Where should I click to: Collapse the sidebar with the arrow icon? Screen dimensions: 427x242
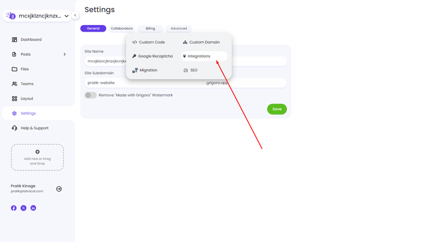coord(75,15)
